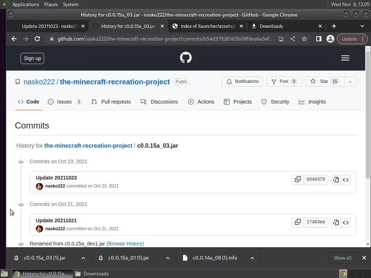Expand options for c0.0.14a_08 (1).info download
371x278 pixels.
pyautogui.click(x=252, y=258)
